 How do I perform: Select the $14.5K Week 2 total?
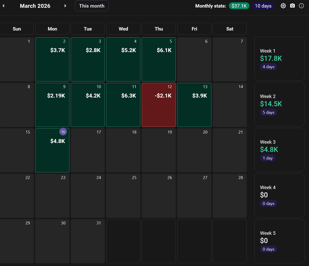tap(271, 104)
